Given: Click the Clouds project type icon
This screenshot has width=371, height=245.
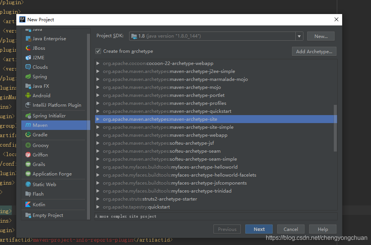Looking at the screenshot, I should click(x=28, y=67).
